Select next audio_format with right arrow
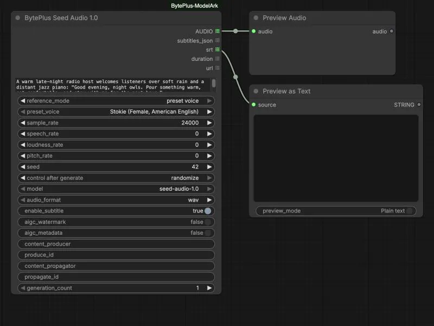The height and width of the screenshot is (326, 434). coord(209,200)
